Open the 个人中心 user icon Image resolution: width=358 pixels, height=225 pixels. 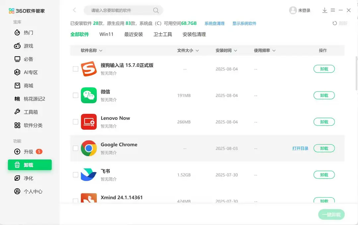click(x=17, y=191)
